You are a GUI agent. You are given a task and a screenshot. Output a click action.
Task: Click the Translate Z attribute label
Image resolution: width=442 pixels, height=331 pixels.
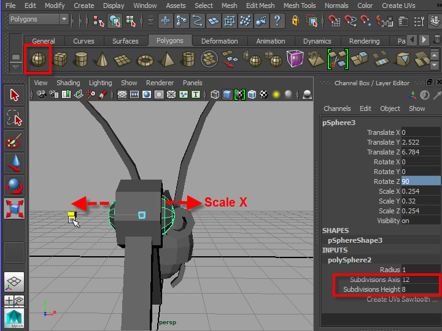[x=383, y=152]
